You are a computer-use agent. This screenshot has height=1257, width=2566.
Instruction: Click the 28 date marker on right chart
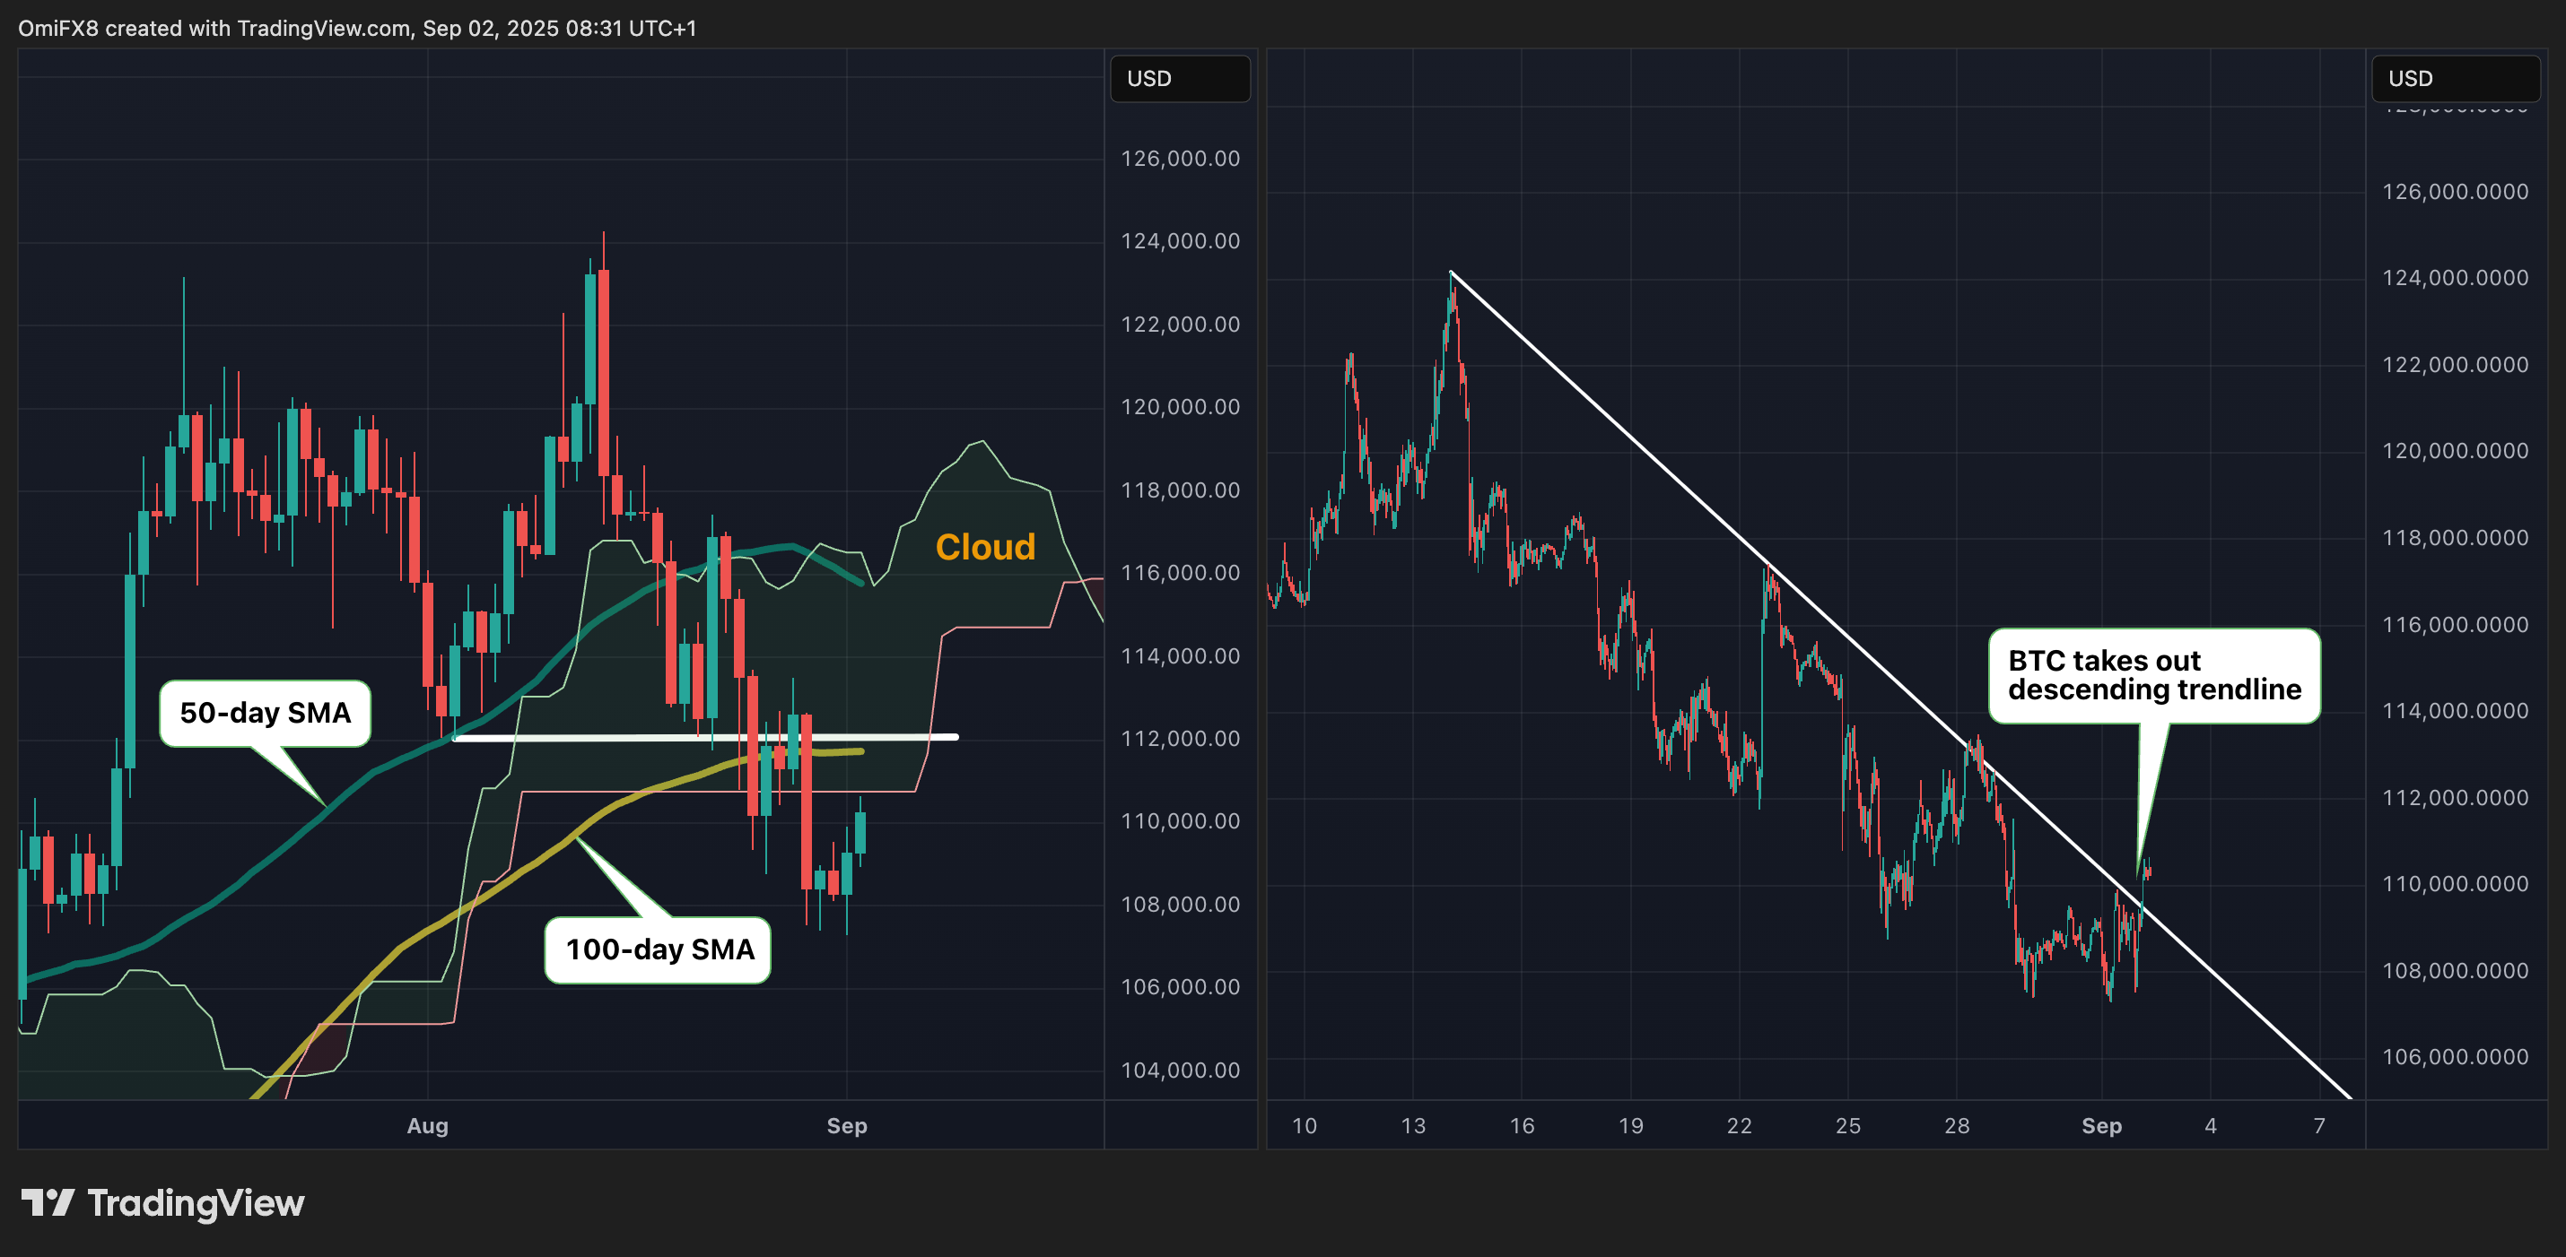(1957, 1125)
